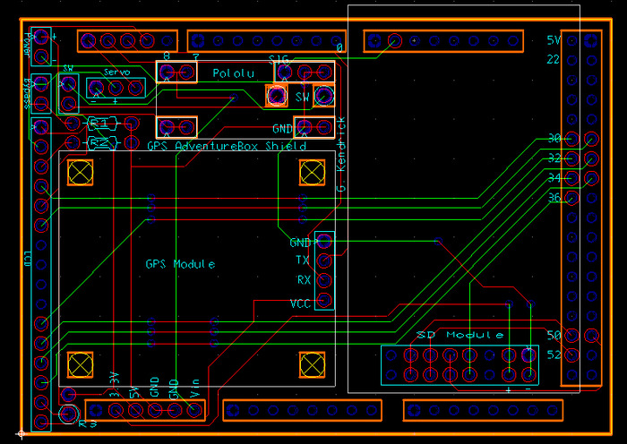
Task: Click upper-right mounting hole of GPS Module
Action: pyautogui.click(x=312, y=173)
